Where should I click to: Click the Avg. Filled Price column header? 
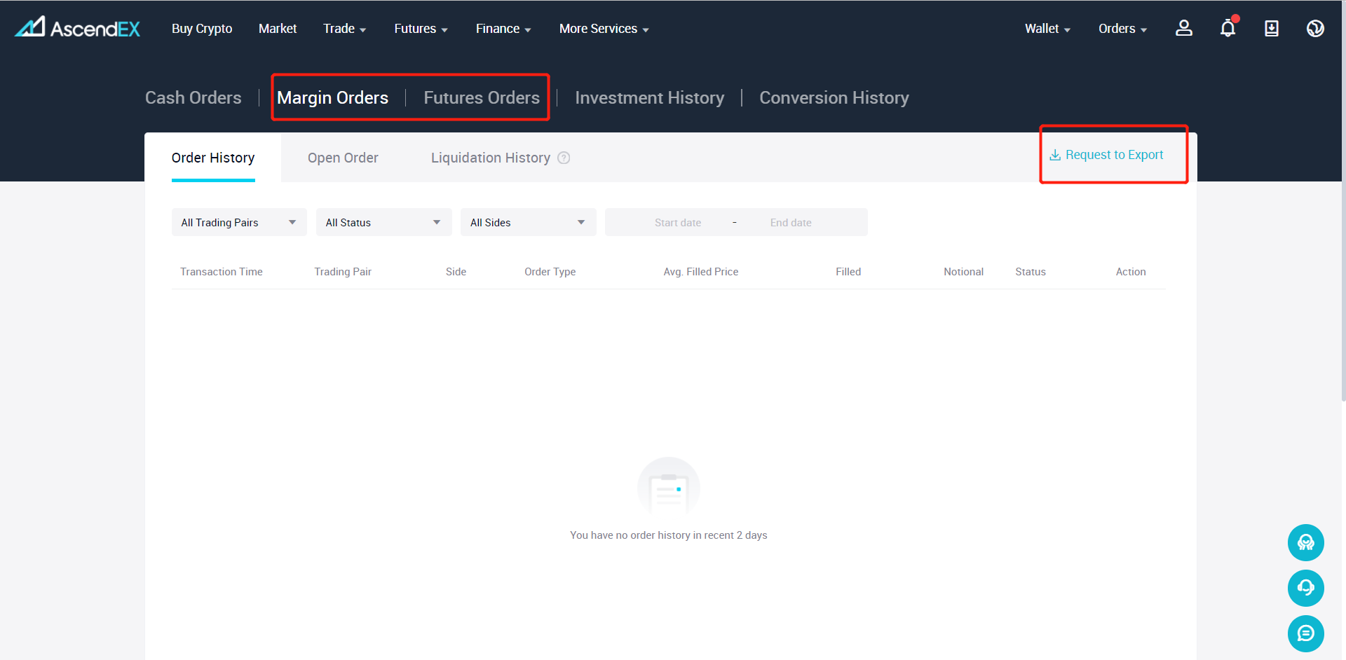point(701,272)
